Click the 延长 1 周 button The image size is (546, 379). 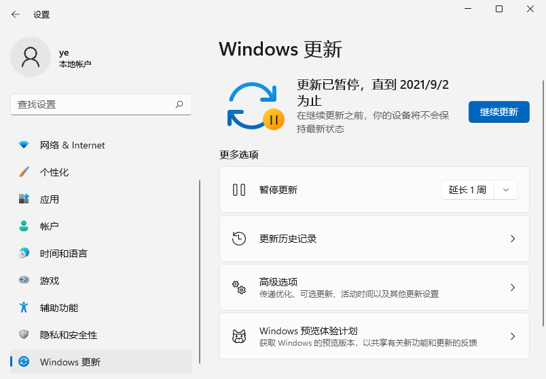coord(468,190)
